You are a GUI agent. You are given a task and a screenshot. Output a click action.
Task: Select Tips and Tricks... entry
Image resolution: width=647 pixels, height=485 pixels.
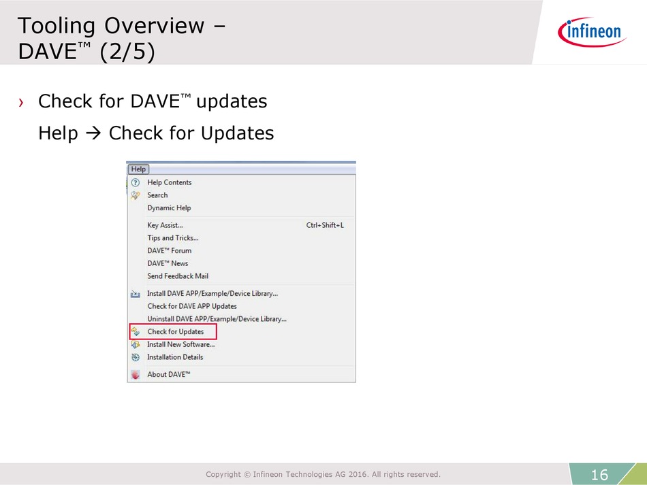[241, 238]
